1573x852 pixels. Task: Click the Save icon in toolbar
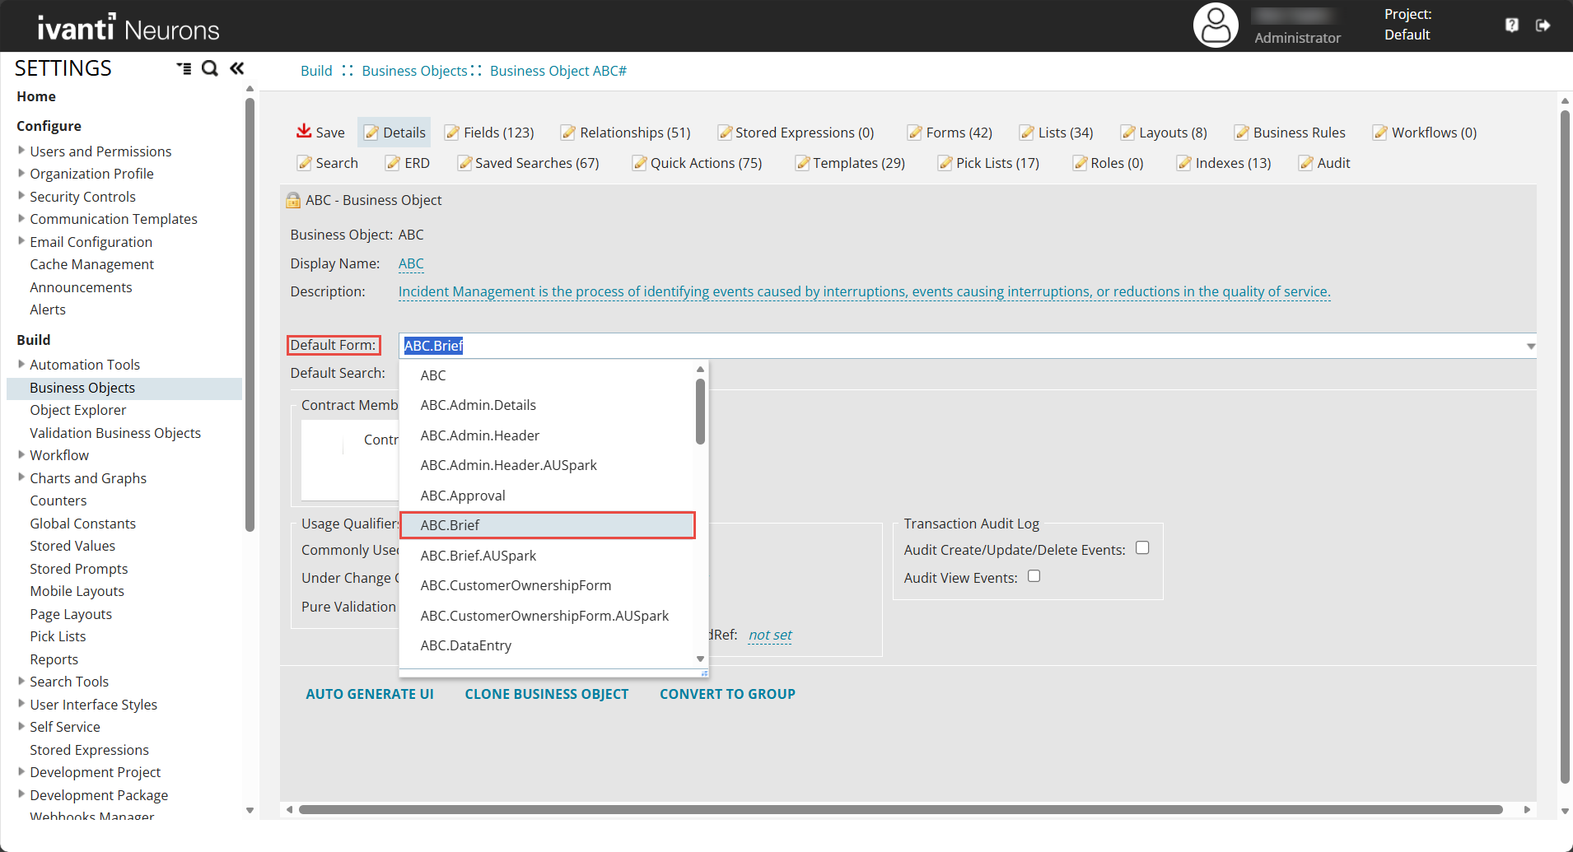(x=304, y=132)
